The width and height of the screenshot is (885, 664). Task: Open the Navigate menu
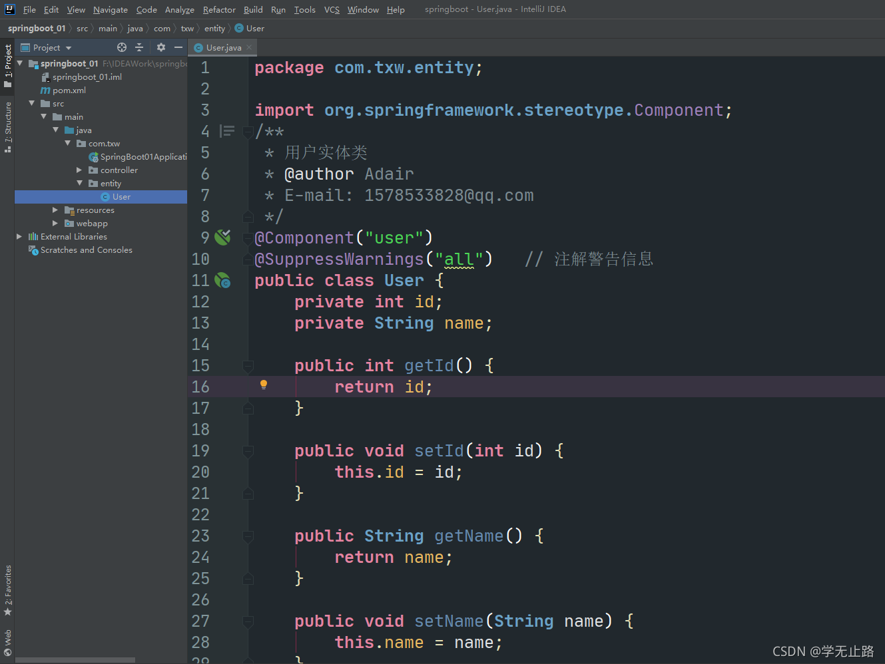point(111,9)
